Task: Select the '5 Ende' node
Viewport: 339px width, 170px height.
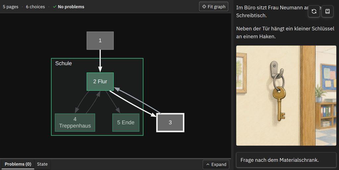Action: click(x=126, y=122)
